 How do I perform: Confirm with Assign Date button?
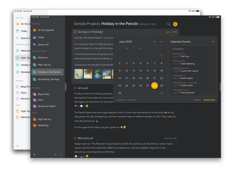[209, 100]
